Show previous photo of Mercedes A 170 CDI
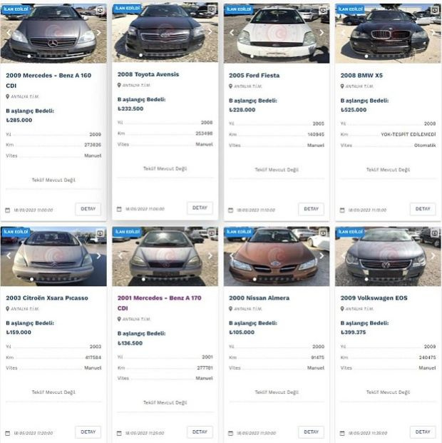This screenshot has height=443, width=442. [x=120, y=255]
